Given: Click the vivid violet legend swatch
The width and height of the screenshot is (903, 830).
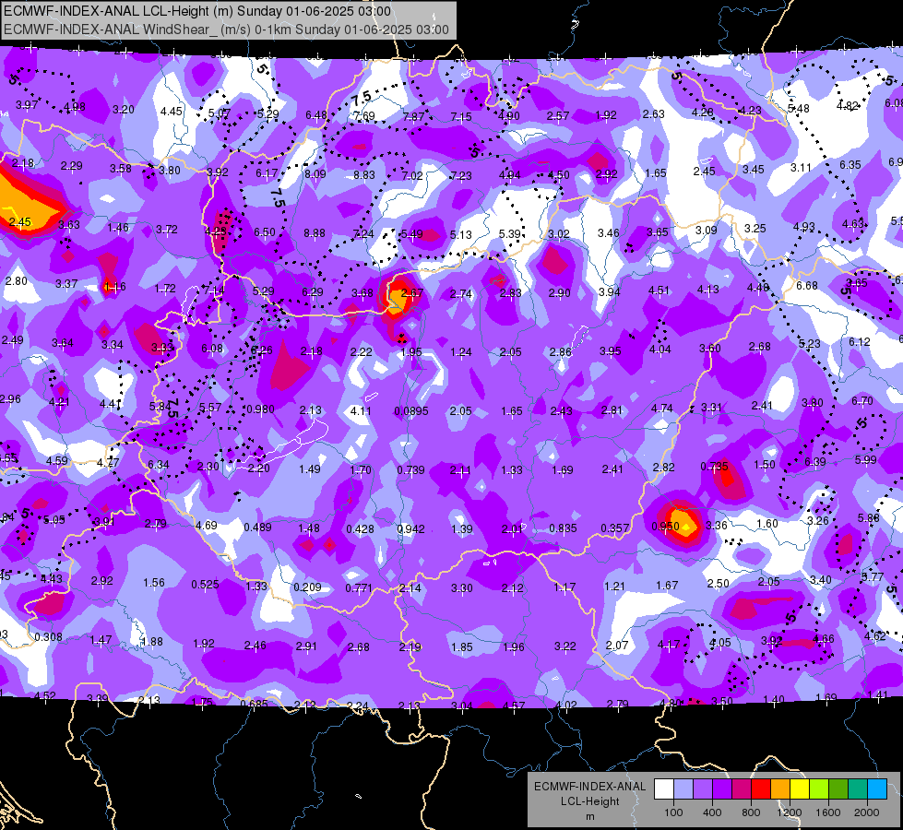Looking at the screenshot, I should pos(722,789).
